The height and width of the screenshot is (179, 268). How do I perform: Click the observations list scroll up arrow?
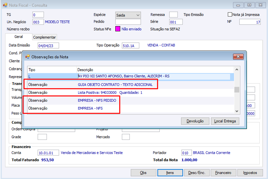(x=237, y=69)
